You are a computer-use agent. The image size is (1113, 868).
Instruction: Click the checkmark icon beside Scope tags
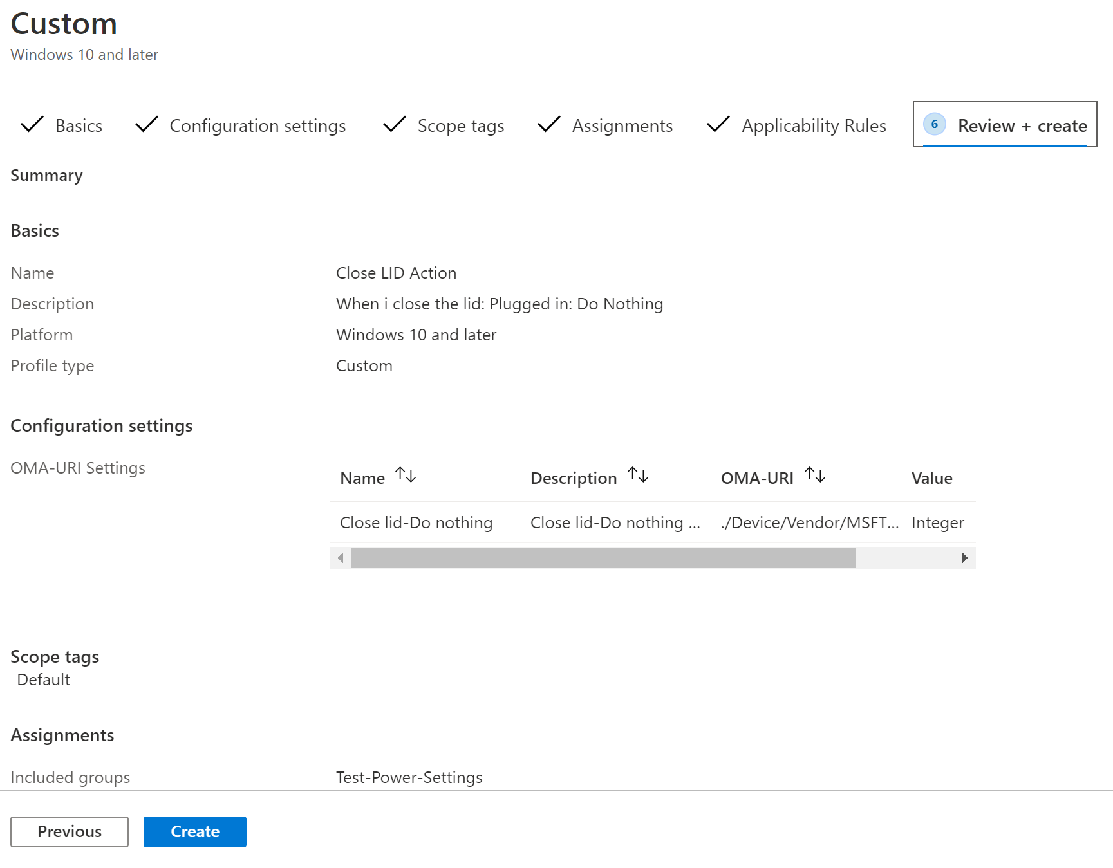click(394, 125)
